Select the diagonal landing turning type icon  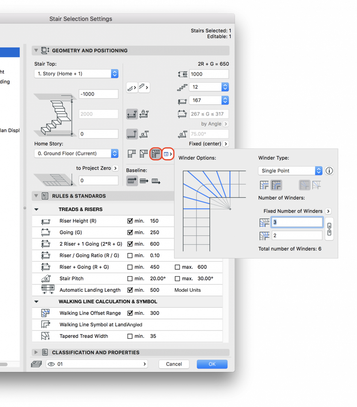(143, 154)
